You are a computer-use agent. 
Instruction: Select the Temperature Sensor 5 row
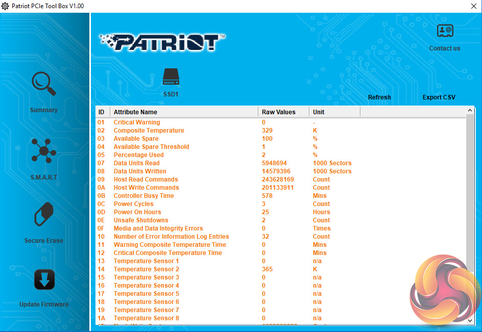point(281,294)
